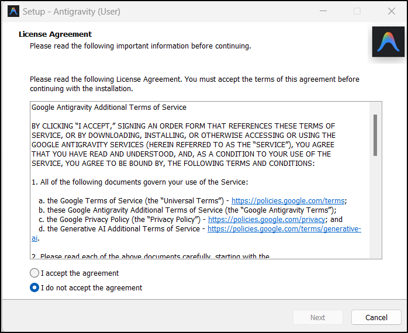
Task: Click the "License Agreement" heading
Action: click(x=55, y=34)
